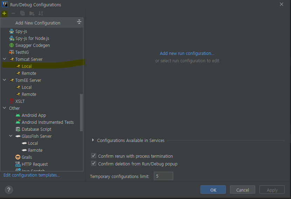Image resolution: width=291 pixels, height=199 pixels.
Task: Click the TomEE Server icon
Action: point(12,80)
